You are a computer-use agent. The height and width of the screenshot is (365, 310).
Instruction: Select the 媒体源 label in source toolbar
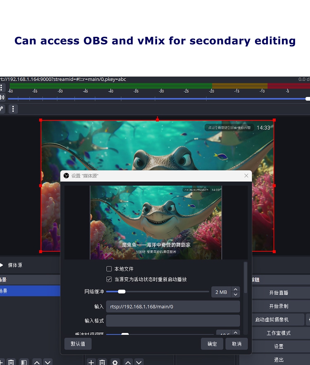15,265
